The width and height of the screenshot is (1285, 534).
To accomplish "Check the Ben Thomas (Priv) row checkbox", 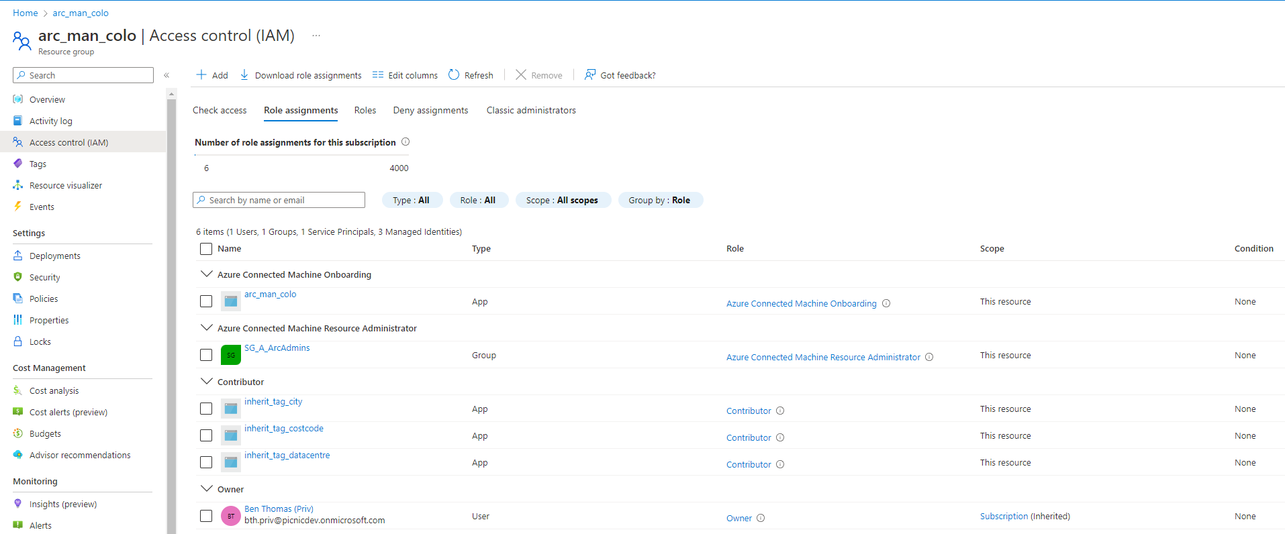I will pyautogui.click(x=206, y=516).
